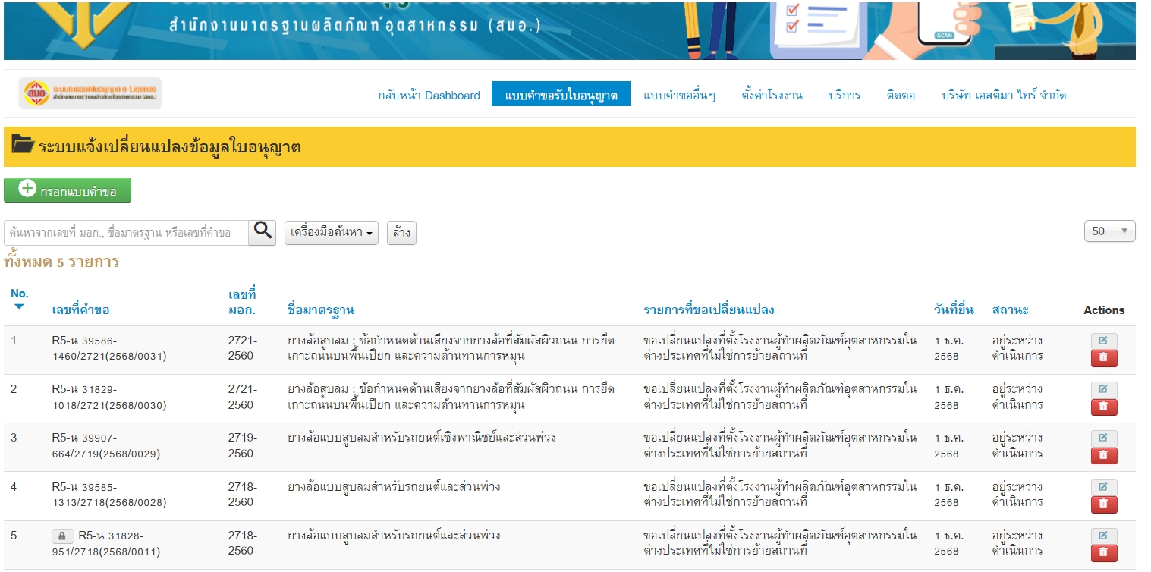Click edit icon for request row 3

click(1103, 438)
